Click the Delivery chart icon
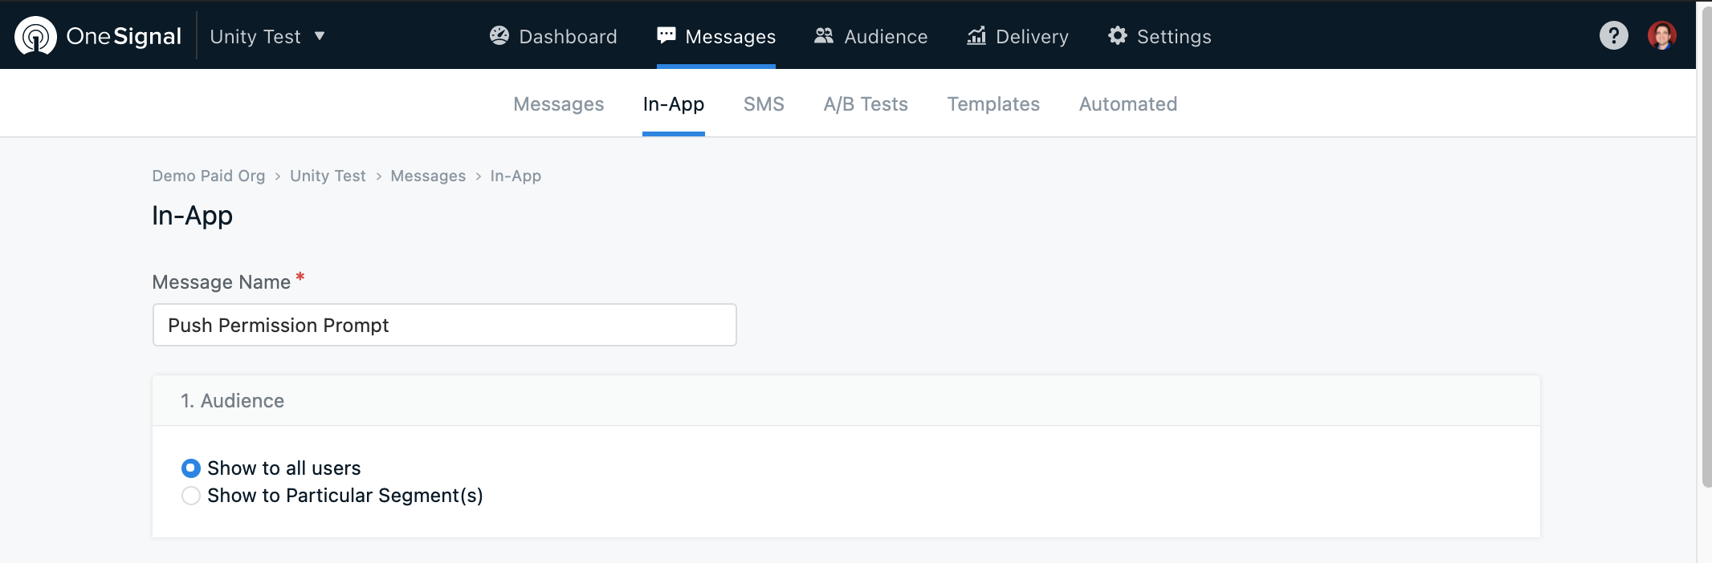Image resolution: width=1712 pixels, height=563 pixels. (976, 35)
